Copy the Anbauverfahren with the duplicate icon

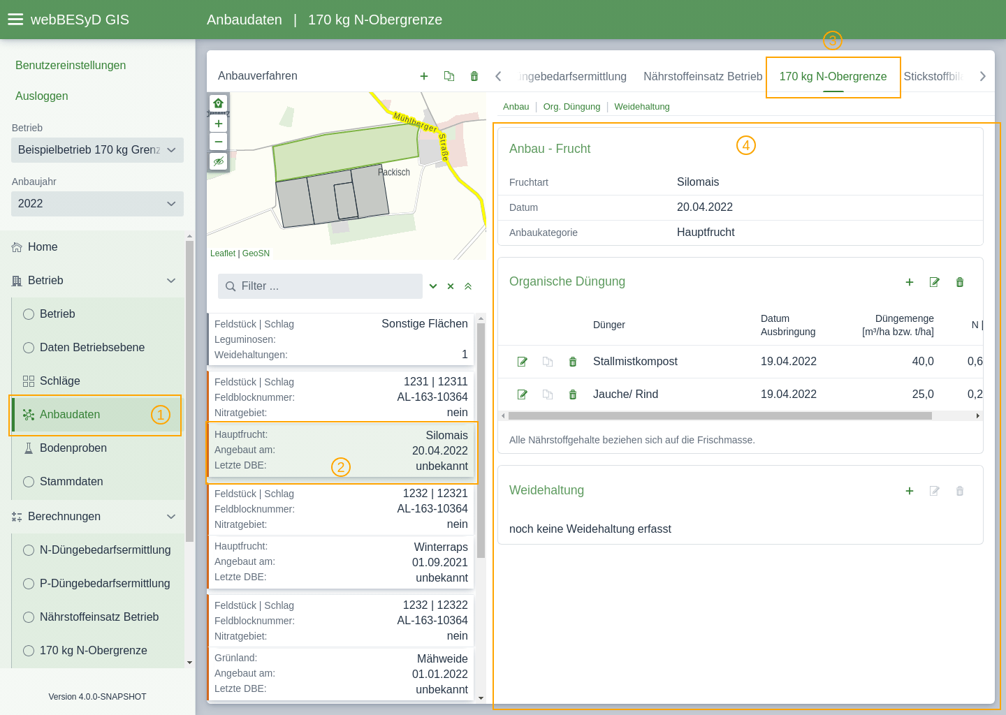[x=449, y=76]
